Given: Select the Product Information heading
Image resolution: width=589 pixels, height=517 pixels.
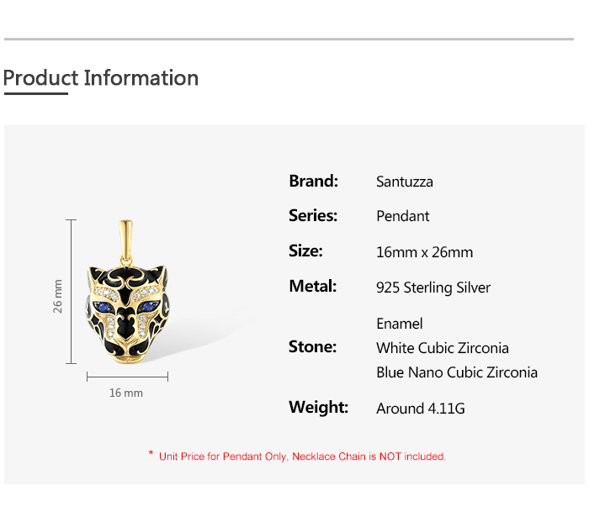Looking at the screenshot, I should 101,78.
